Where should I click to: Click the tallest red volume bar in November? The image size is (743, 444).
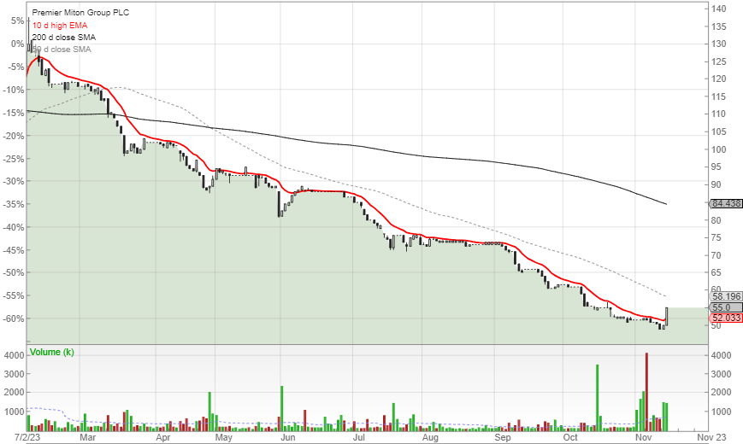646,391
